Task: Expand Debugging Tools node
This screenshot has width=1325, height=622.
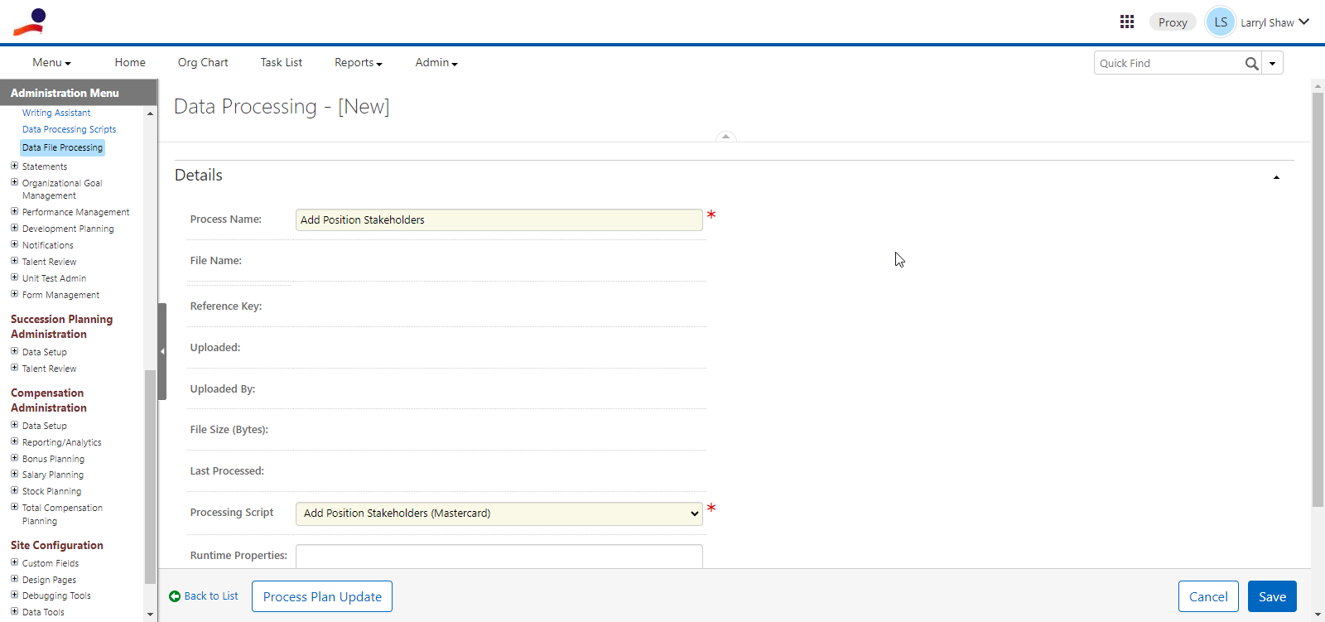Action: coord(14,595)
